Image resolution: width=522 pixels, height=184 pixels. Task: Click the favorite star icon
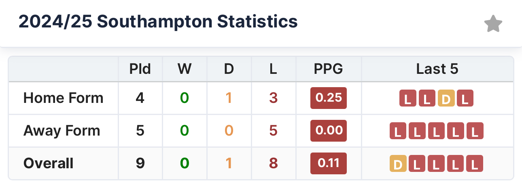pyautogui.click(x=493, y=24)
